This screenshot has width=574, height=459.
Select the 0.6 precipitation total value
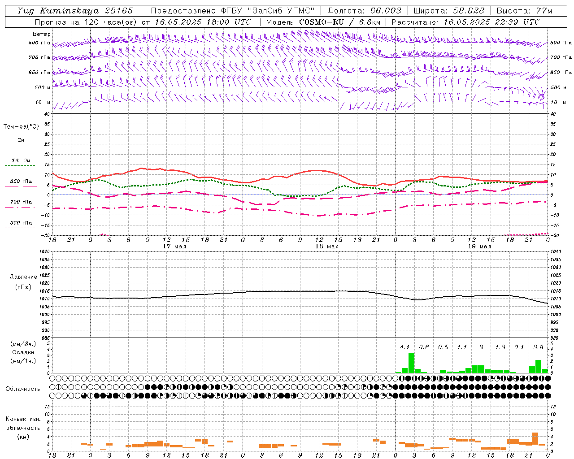[424, 347]
